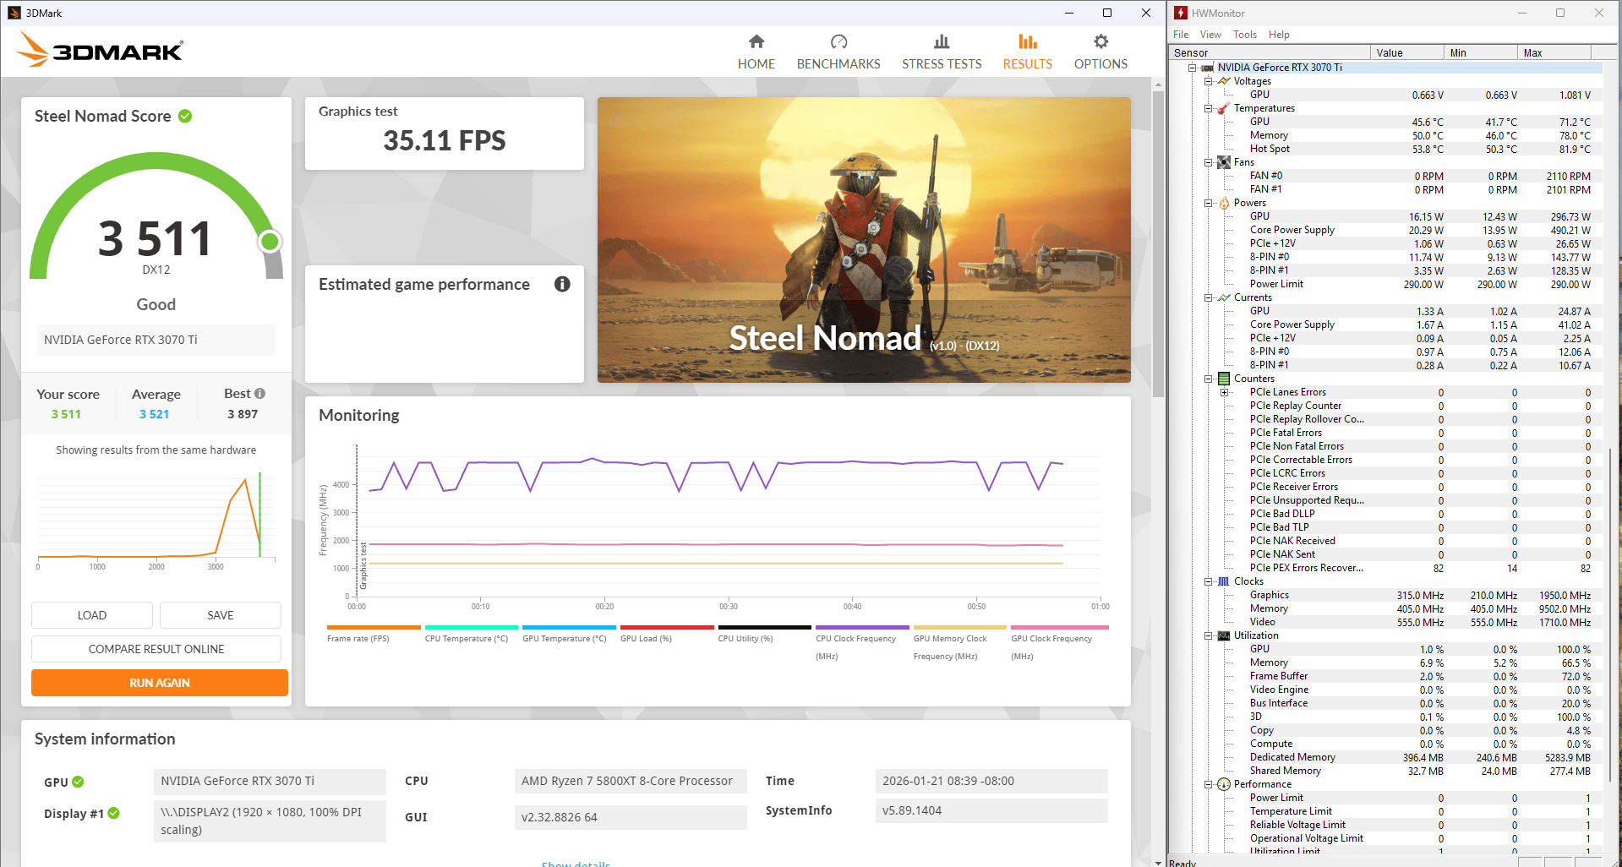Click the Steel Nomad benchmark artwork image
This screenshot has width=1622, height=867.
[x=864, y=240]
